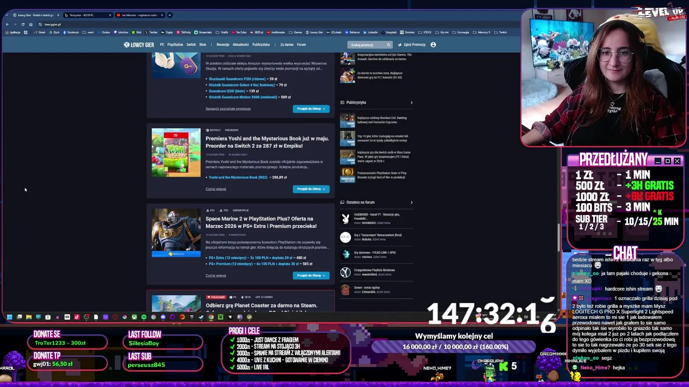This screenshot has width=689, height=387.
Task: Open the TikFinity bookmark
Action: coord(183,32)
